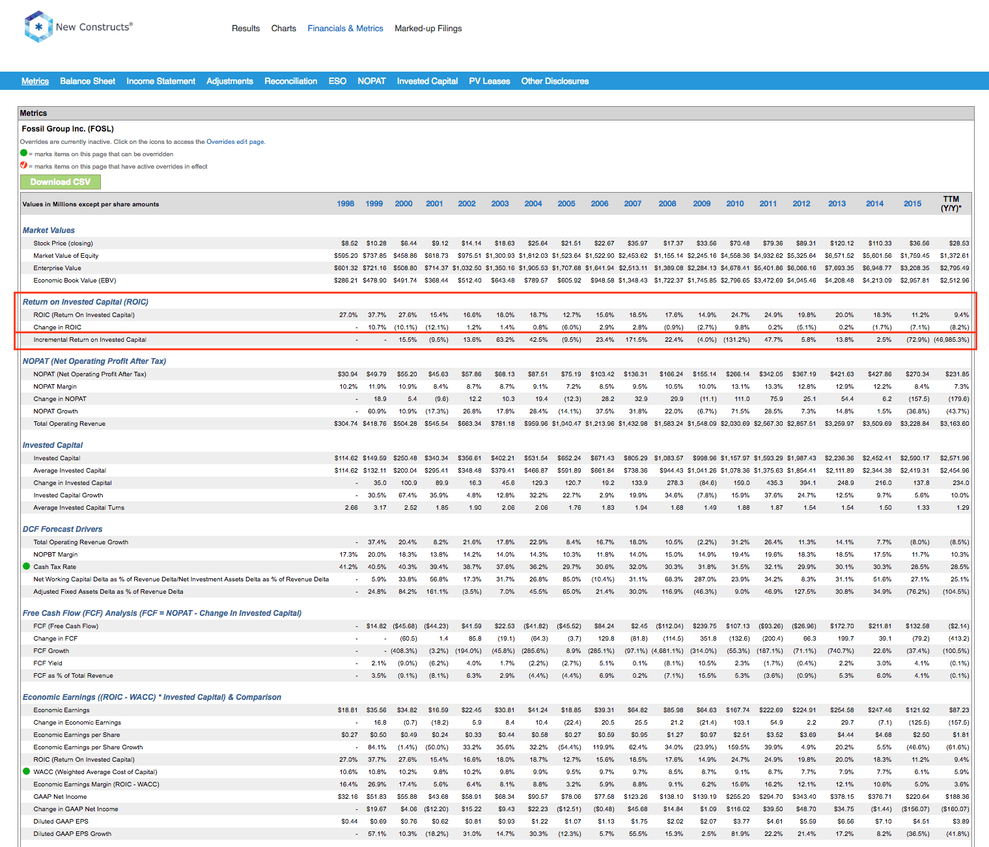Click the 2012 year column header

[x=801, y=204]
